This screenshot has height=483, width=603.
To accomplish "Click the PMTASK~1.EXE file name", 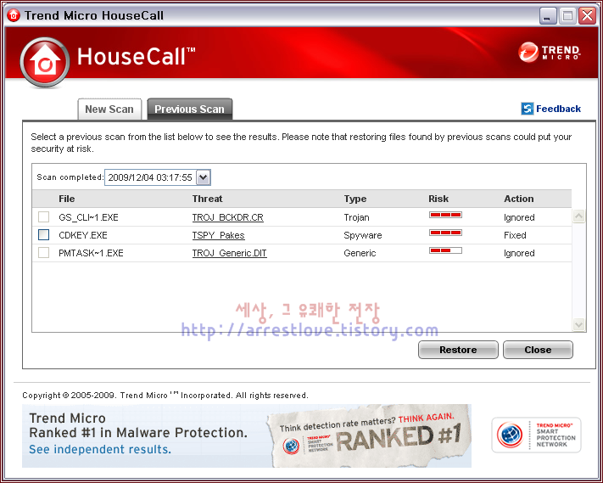I will (x=91, y=253).
